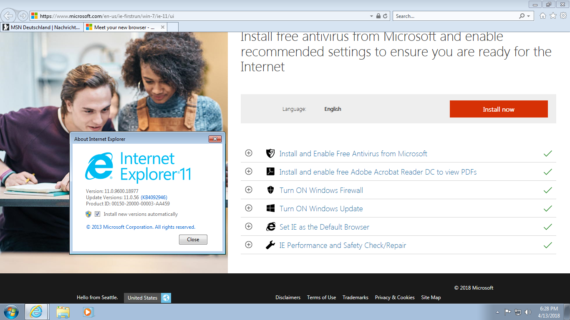
Task: Expand the Turn ON Windows Firewall row
Action: 249,190
